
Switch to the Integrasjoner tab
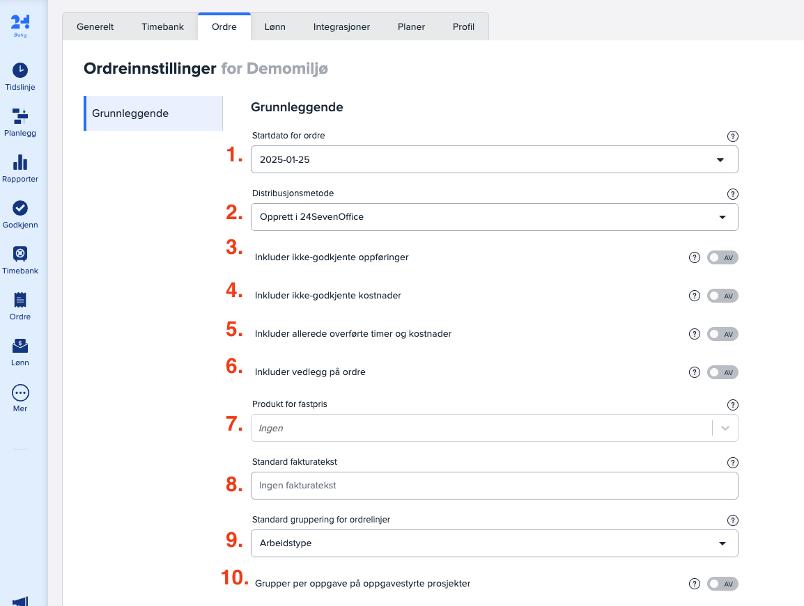click(341, 27)
